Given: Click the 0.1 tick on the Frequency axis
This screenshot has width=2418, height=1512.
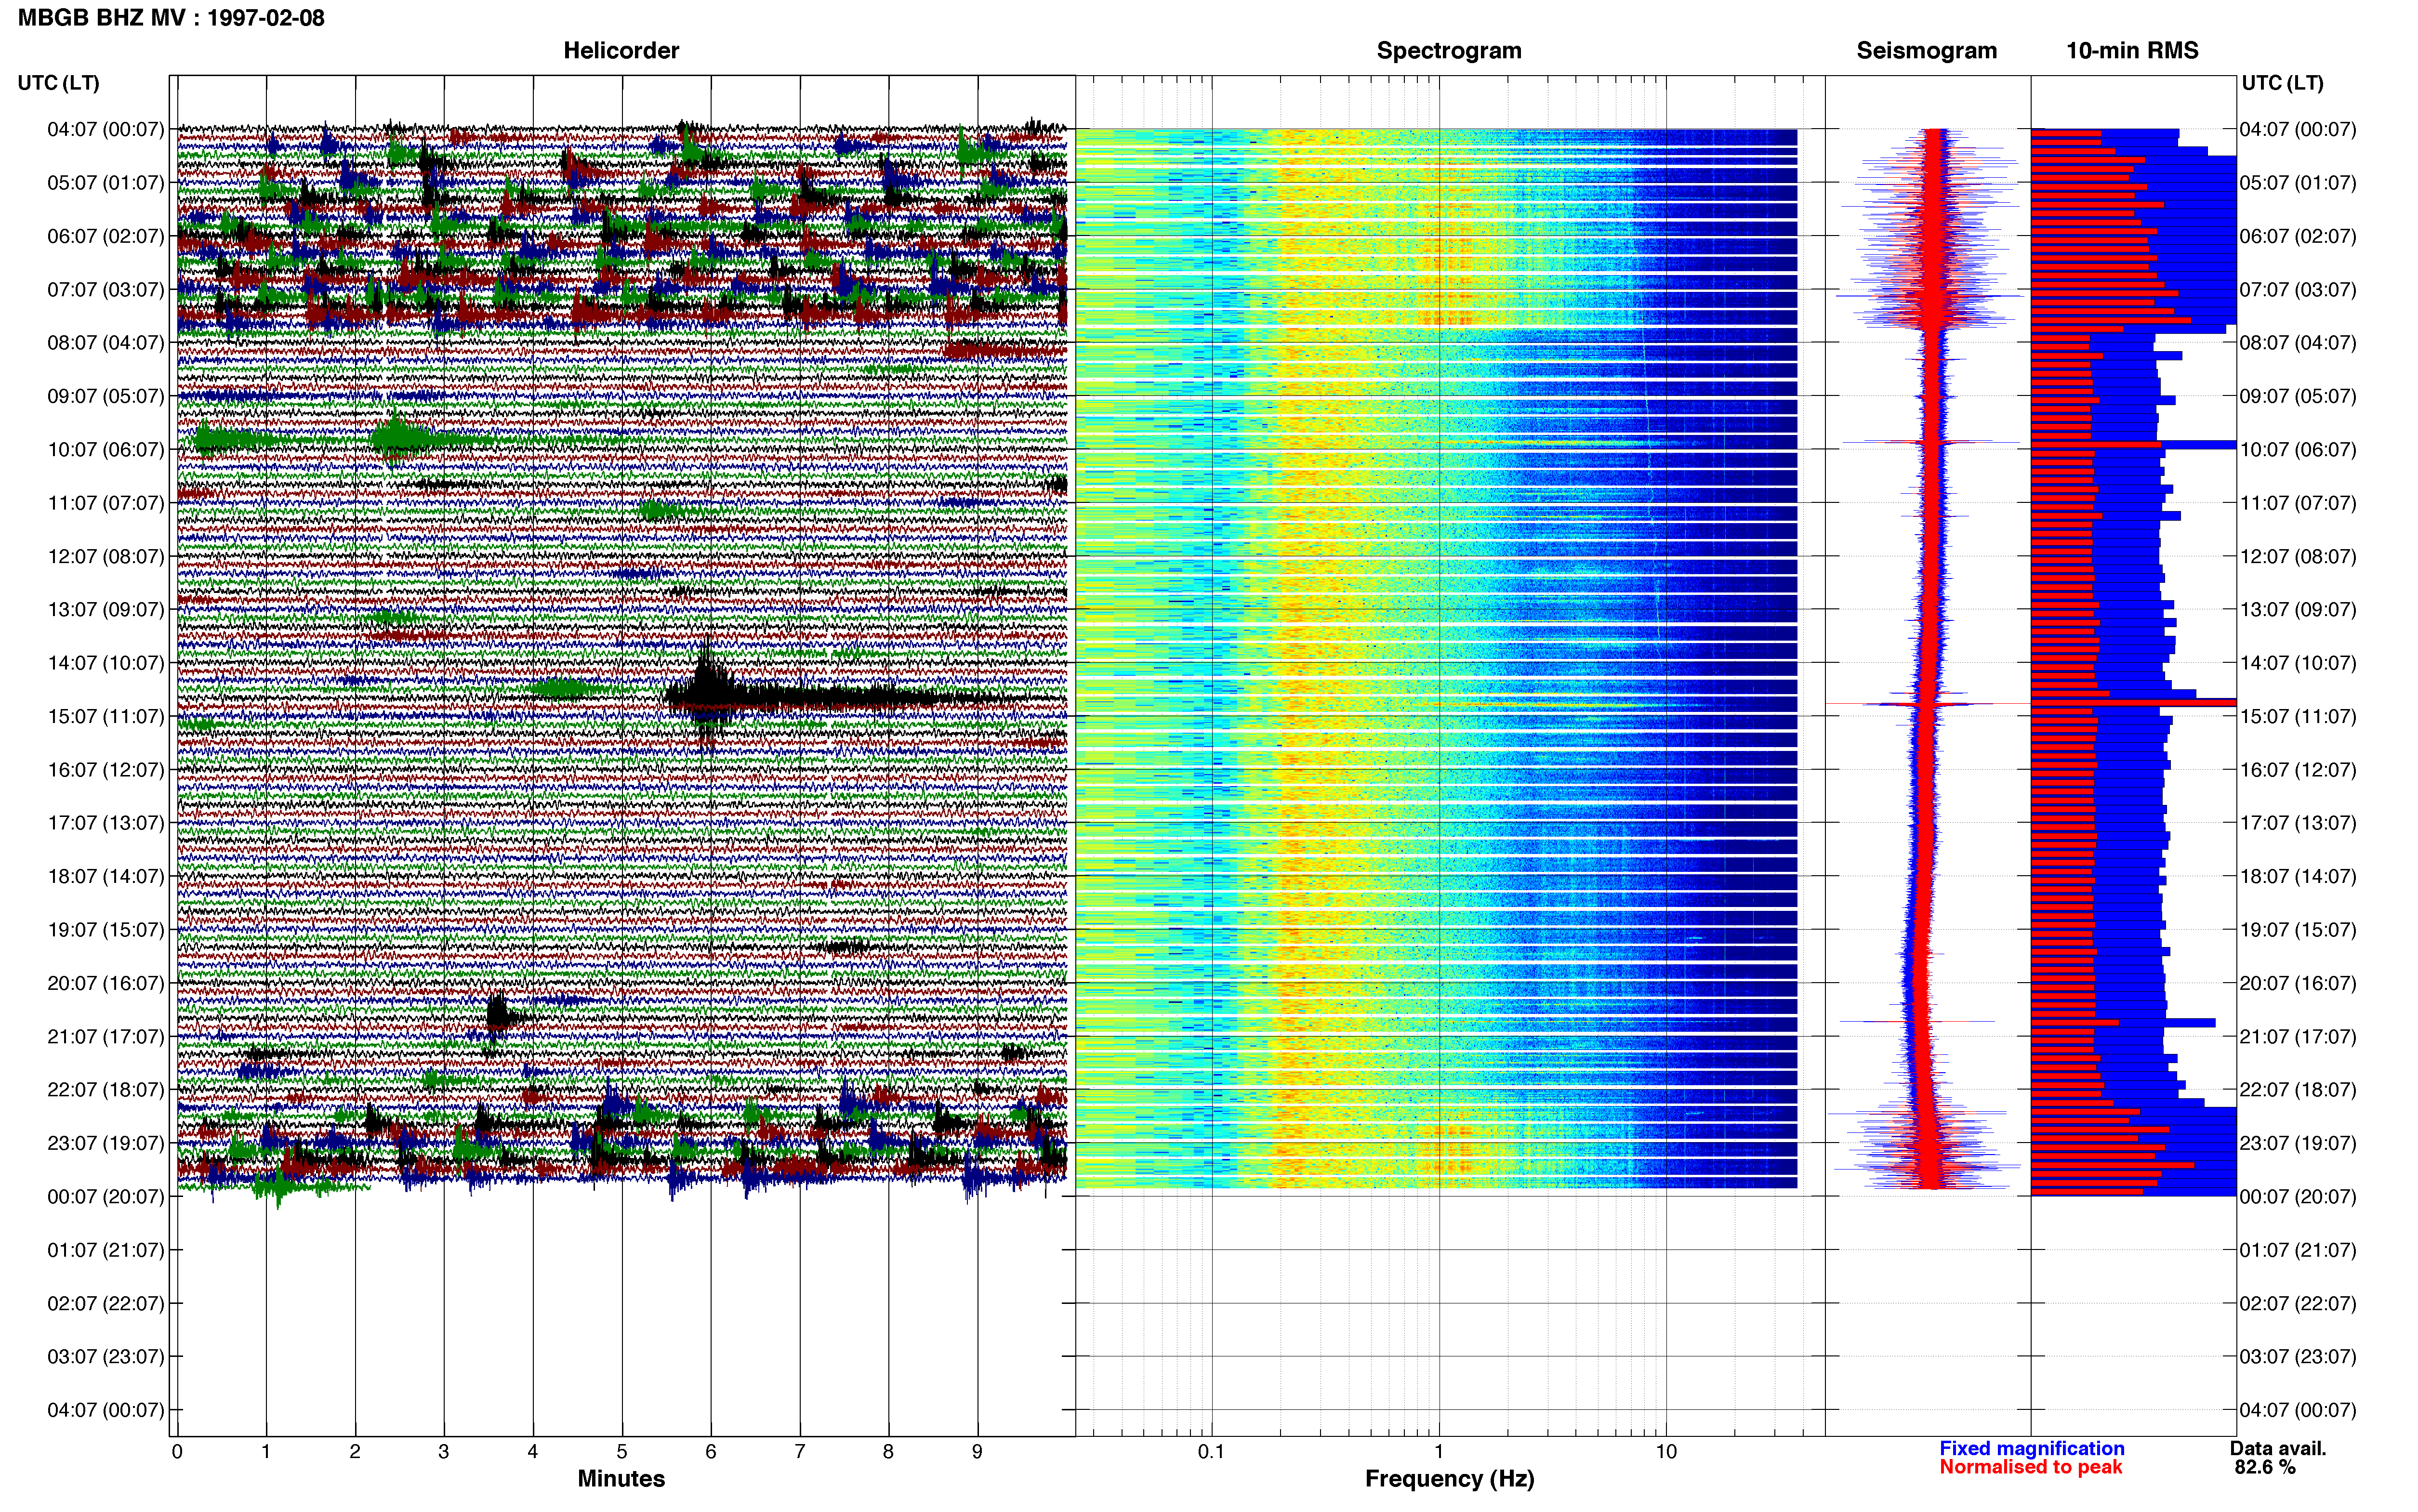Looking at the screenshot, I should click(1211, 1452).
